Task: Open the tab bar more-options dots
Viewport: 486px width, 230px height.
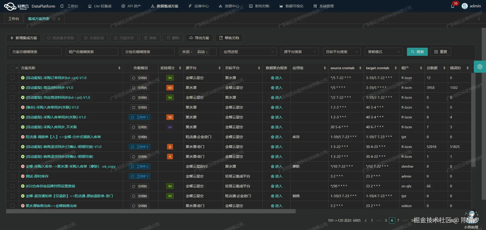Action: coord(479,19)
